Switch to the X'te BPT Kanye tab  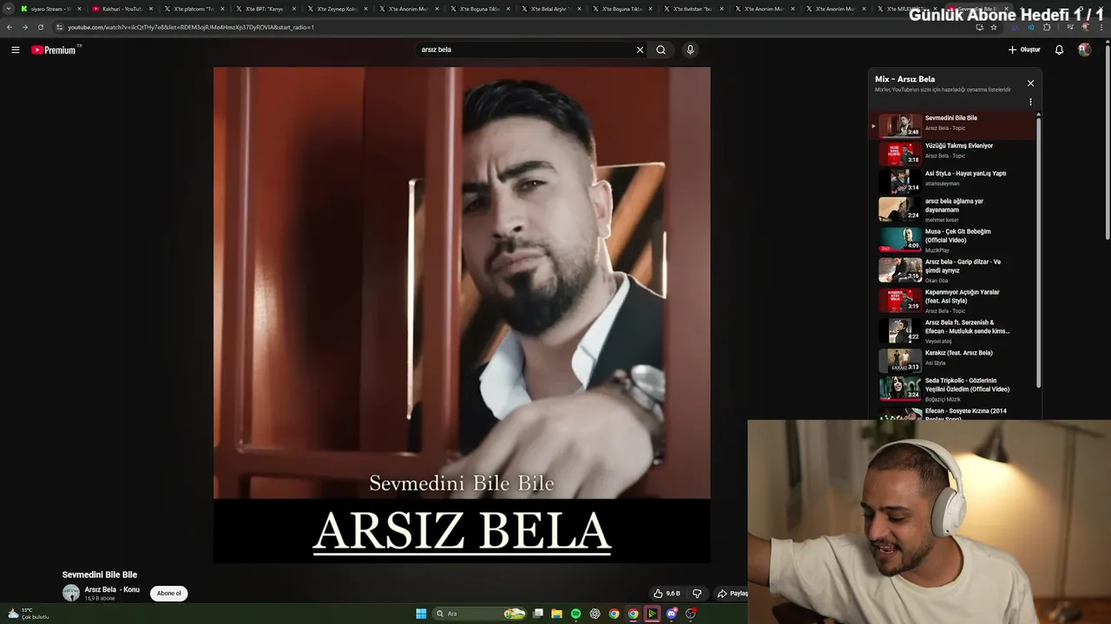264,9
